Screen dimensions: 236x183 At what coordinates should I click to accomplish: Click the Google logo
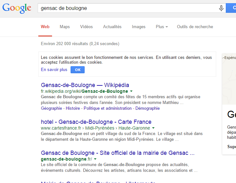pos(17,8)
